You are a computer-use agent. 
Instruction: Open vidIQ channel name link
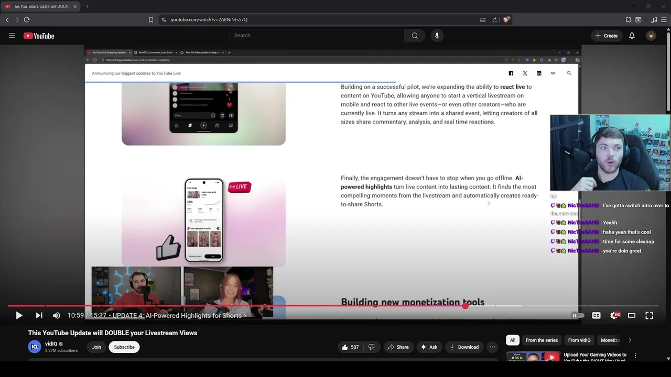51,344
